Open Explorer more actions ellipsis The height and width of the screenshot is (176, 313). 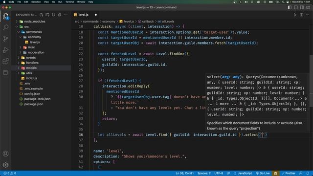coord(66,15)
